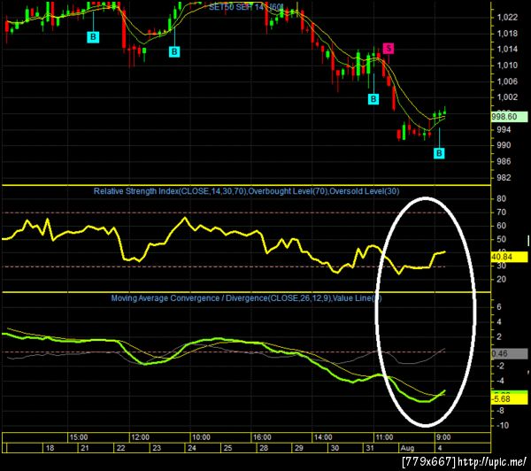Image resolution: width=531 pixels, height=471 pixels.
Task: Click the 15:00 time axis label
Action: [x=79, y=437]
